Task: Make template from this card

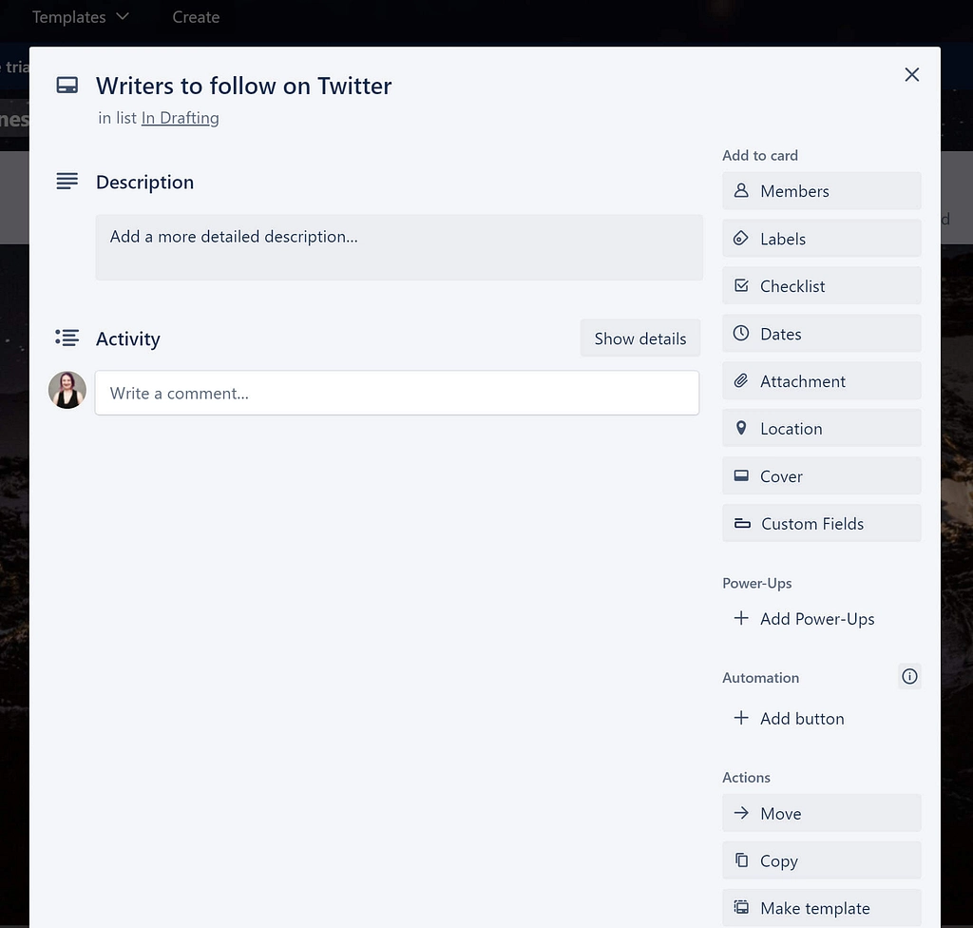Action: coord(821,907)
